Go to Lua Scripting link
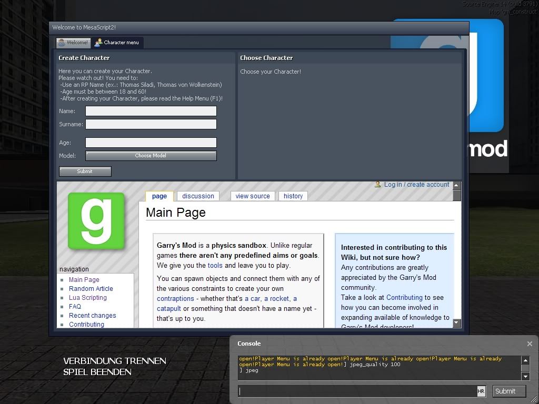Image resolution: width=539 pixels, height=404 pixels. [x=88, y=298]
